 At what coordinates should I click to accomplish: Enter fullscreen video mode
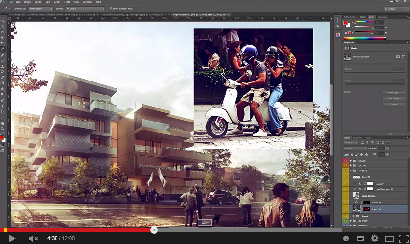[403, 238]
